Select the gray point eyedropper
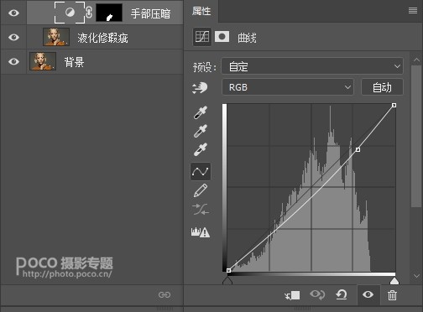The image size is (423, 312). tap(201, 131)
